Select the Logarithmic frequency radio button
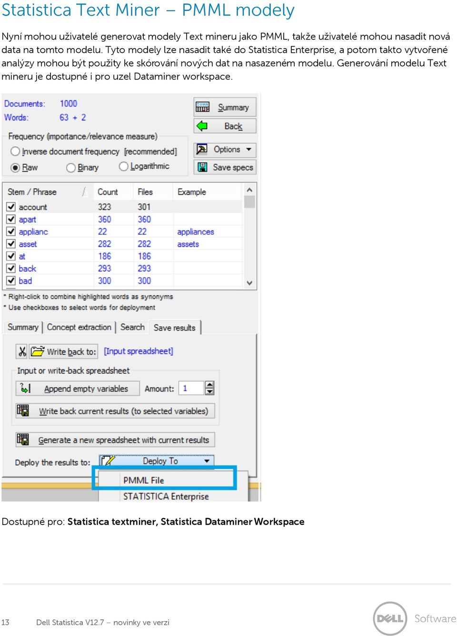 pyautogui.click(x=123, y=166)
